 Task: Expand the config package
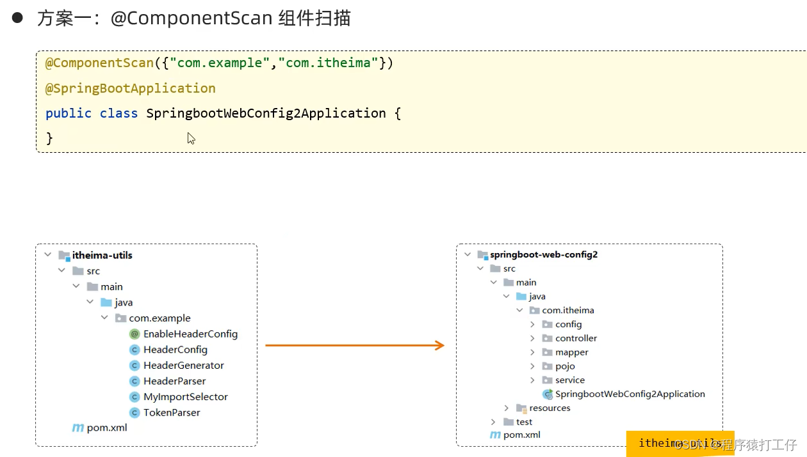tap(532, 324)
